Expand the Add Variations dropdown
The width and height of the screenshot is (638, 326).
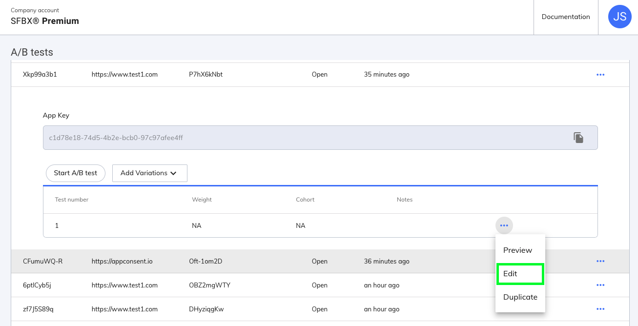(149, 173)
